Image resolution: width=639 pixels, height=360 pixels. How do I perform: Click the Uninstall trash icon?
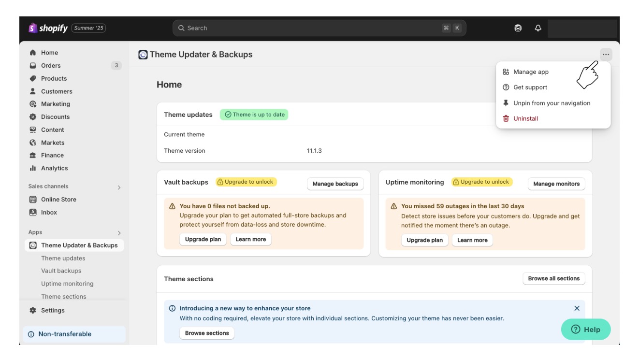click(506, 118)
